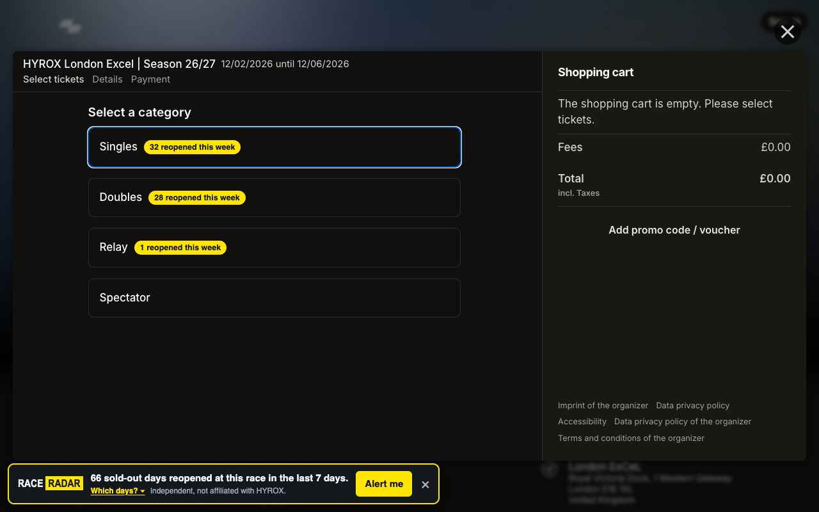Click the 66 sold-out days reopened message
Screen dimensions: 819x512
[219, 478]
